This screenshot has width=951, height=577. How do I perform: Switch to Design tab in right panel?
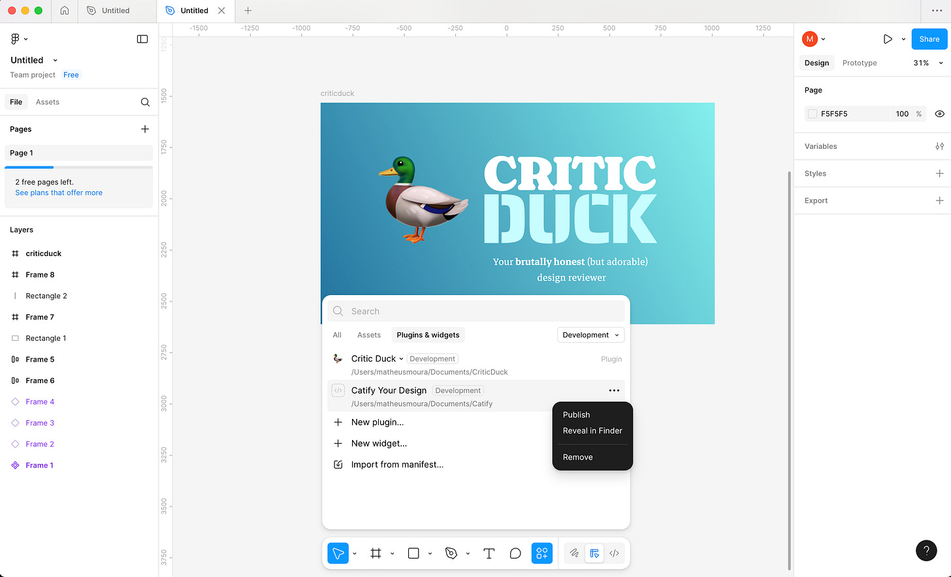pos(816,63)
